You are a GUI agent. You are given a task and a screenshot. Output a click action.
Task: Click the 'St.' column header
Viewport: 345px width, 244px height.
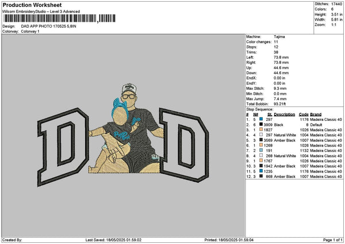[270, 115]
